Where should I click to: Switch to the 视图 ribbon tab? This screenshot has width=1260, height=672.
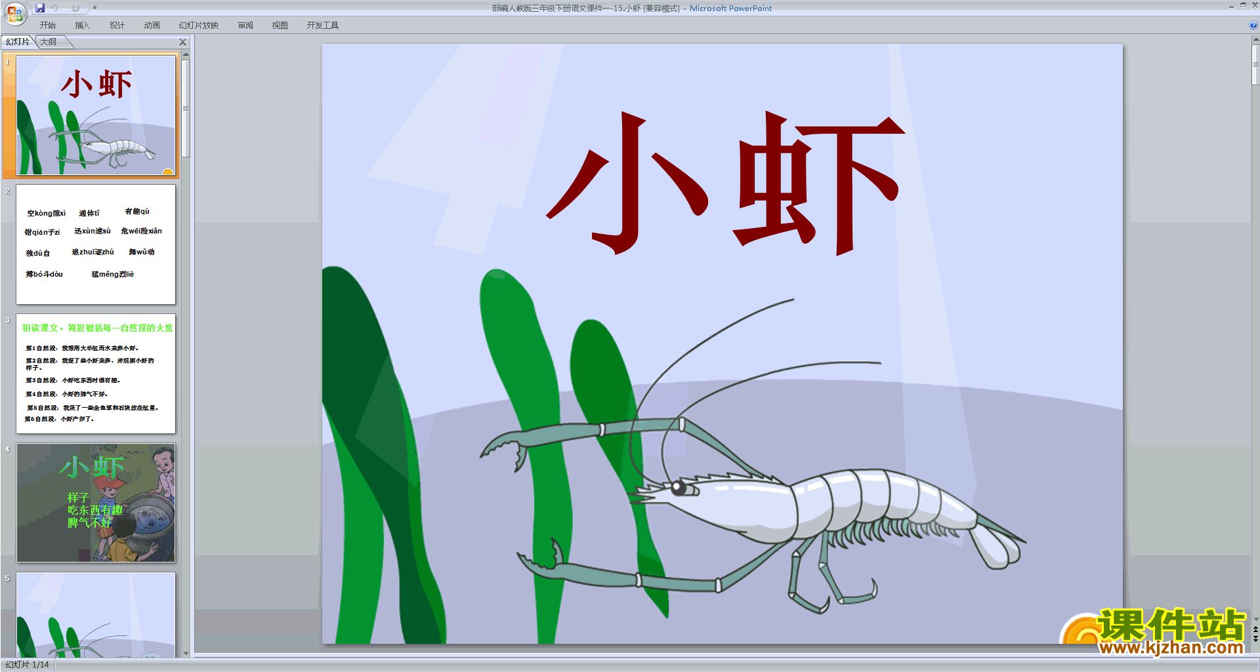pyautogui.click(x=280, y=26)
